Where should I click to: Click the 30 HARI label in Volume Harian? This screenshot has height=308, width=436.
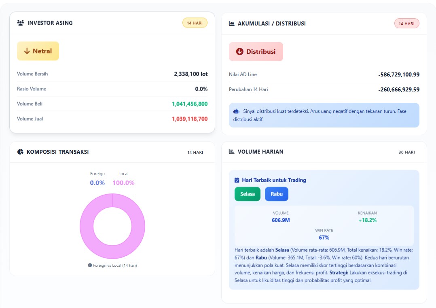pos(406,152)
